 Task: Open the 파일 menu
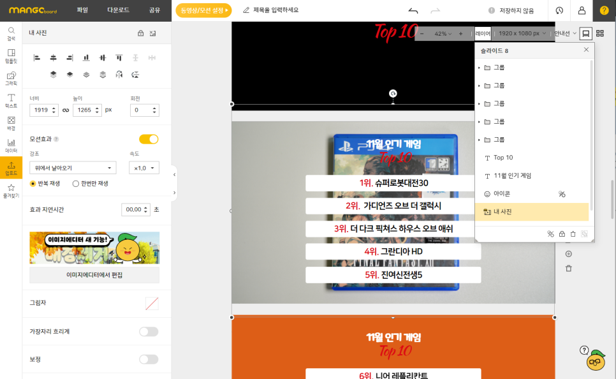pyautogui.click(x=82, y=10)
